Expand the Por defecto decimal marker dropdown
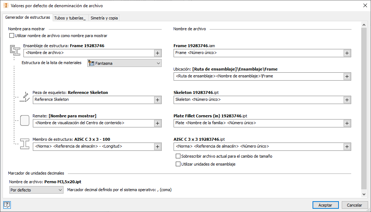Image resolution: width=371 pixels, height=212 pixels. click(x=36, y=190)
